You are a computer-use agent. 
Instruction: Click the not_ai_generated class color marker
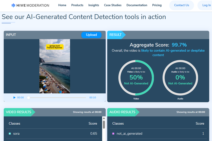click(113, 134)
